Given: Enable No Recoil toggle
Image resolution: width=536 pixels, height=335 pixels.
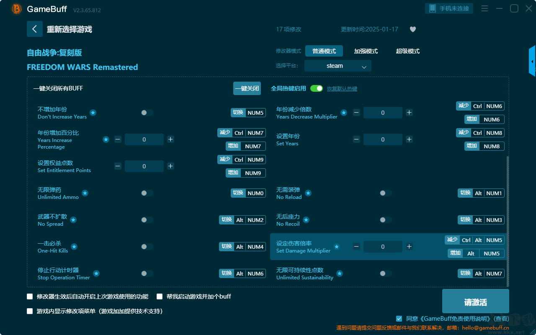Looking at the screenshot, I should (x=386, y=220).
